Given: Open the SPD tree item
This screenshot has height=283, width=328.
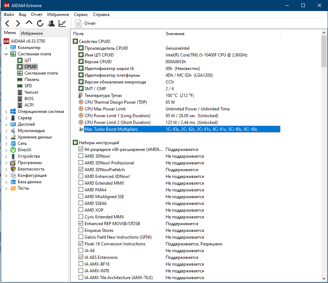Looking at the screenshot, I should (x=28, y=86).
